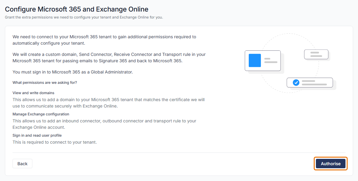358x181 pixels.
Task: Click the 'Sign in and read user profile' heading
Action: 37,135
